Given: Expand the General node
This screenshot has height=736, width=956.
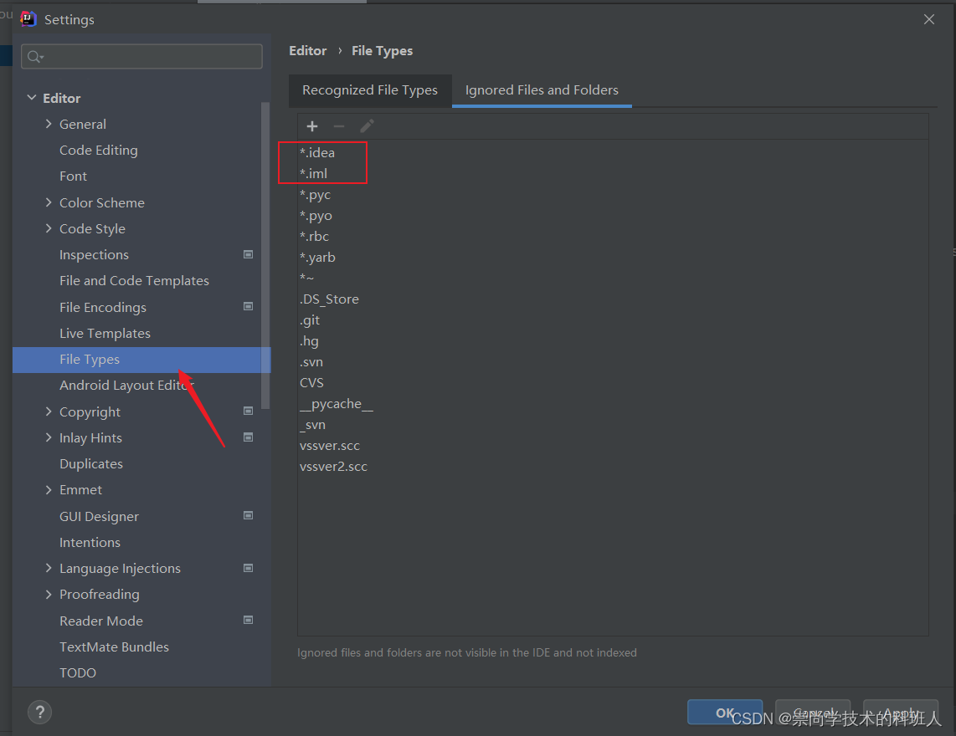Looking at the screenshot, I should point(49,124).
